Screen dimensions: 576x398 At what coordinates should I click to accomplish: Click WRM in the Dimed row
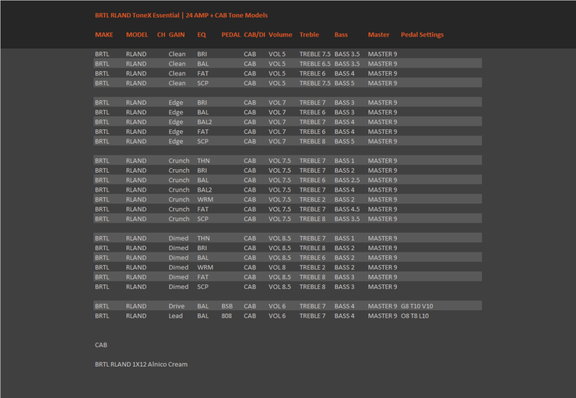205,267
